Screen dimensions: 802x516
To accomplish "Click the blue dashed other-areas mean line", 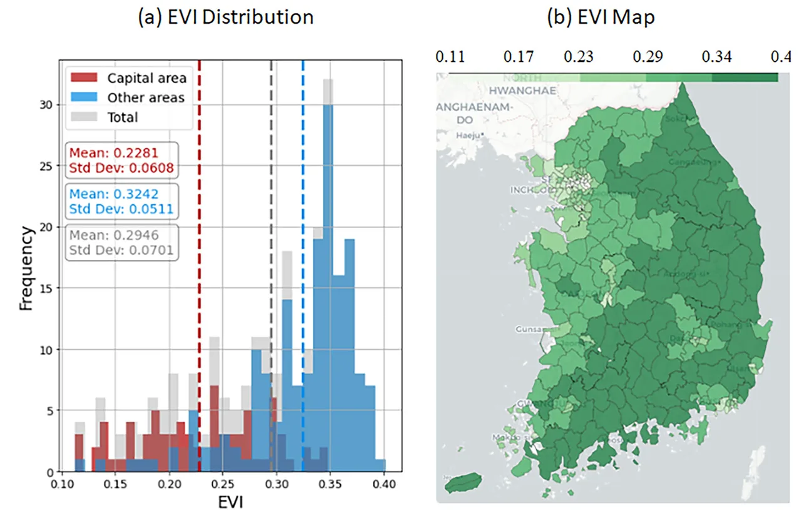I will click(303, 265).
